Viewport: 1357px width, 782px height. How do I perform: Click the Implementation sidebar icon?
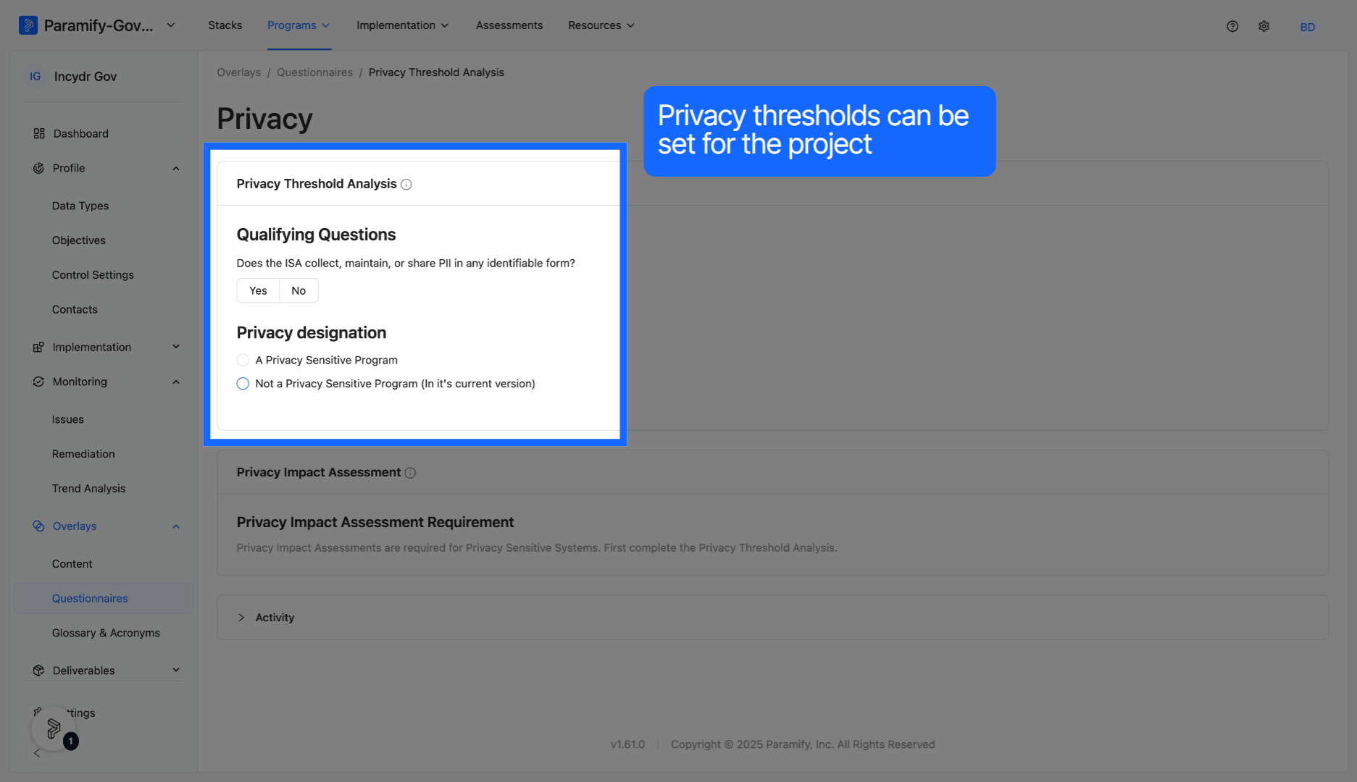point(38,347)
